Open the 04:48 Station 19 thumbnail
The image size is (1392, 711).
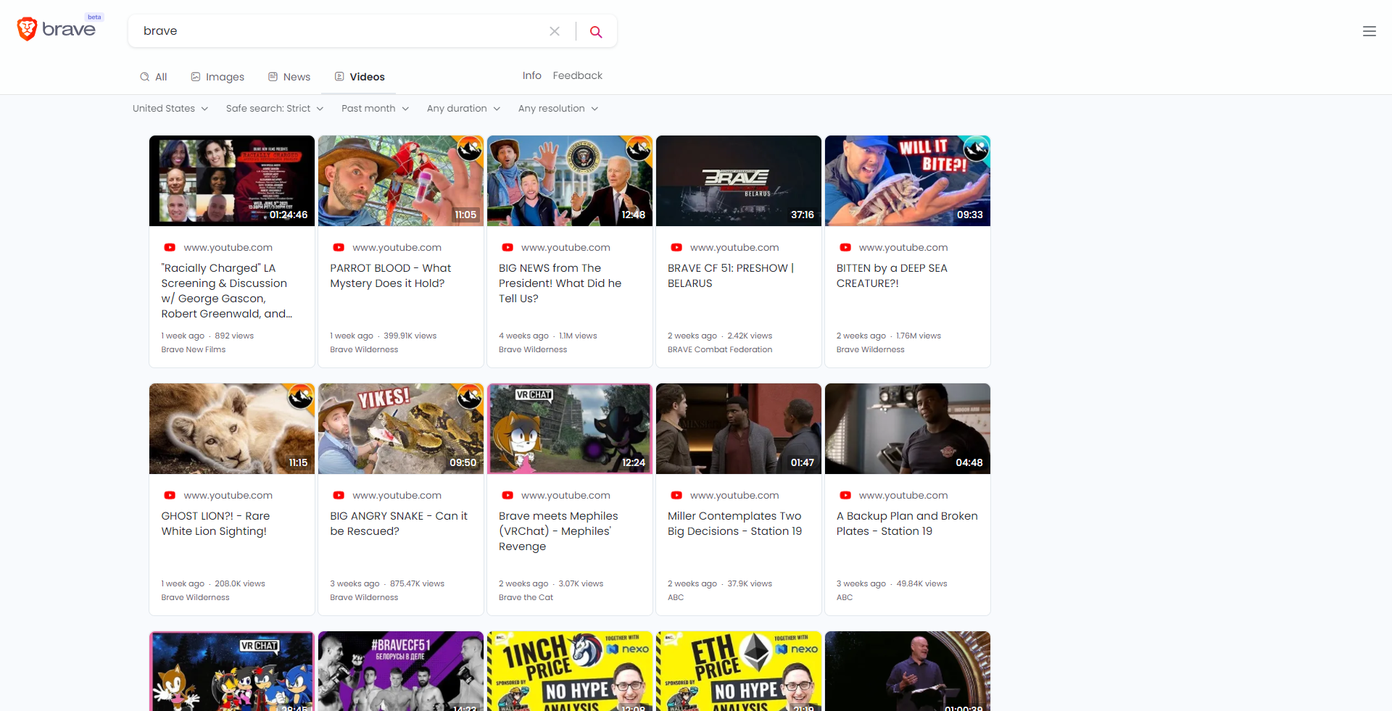(x=908, y=428)
